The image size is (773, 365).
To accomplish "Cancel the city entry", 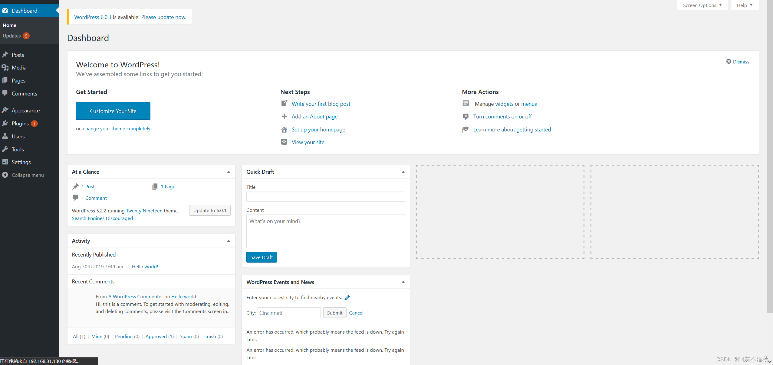I will pos(356,313).
